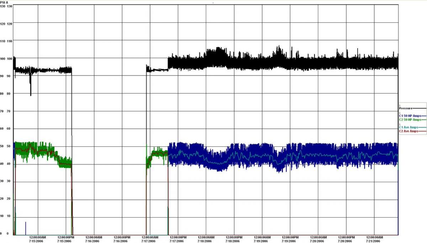Click the A axis header label
Viewport: 427px width, 243px height.
point(7,2)
